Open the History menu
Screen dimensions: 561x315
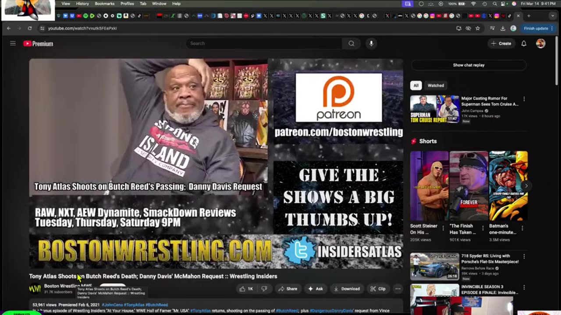pos(82,3)
